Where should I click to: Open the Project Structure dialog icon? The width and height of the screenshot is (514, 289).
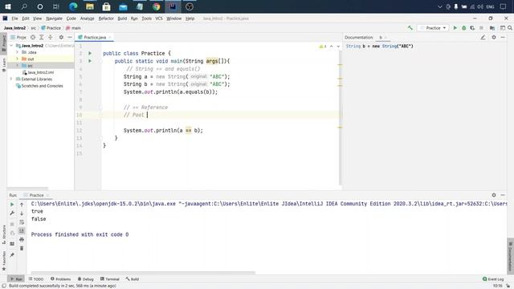coord(492,28)
